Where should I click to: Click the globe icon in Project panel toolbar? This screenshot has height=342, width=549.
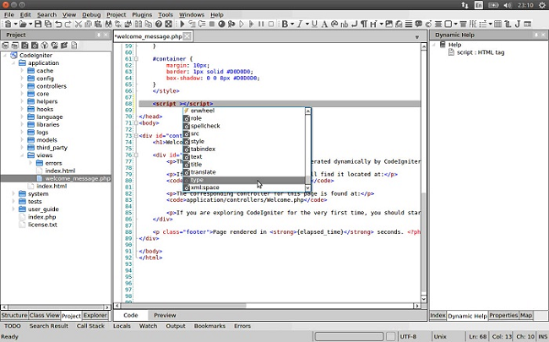45,45
